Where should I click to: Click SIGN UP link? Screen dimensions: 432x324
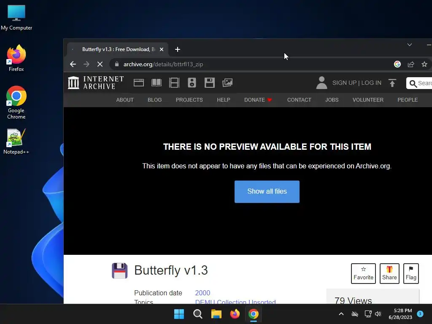344,83
